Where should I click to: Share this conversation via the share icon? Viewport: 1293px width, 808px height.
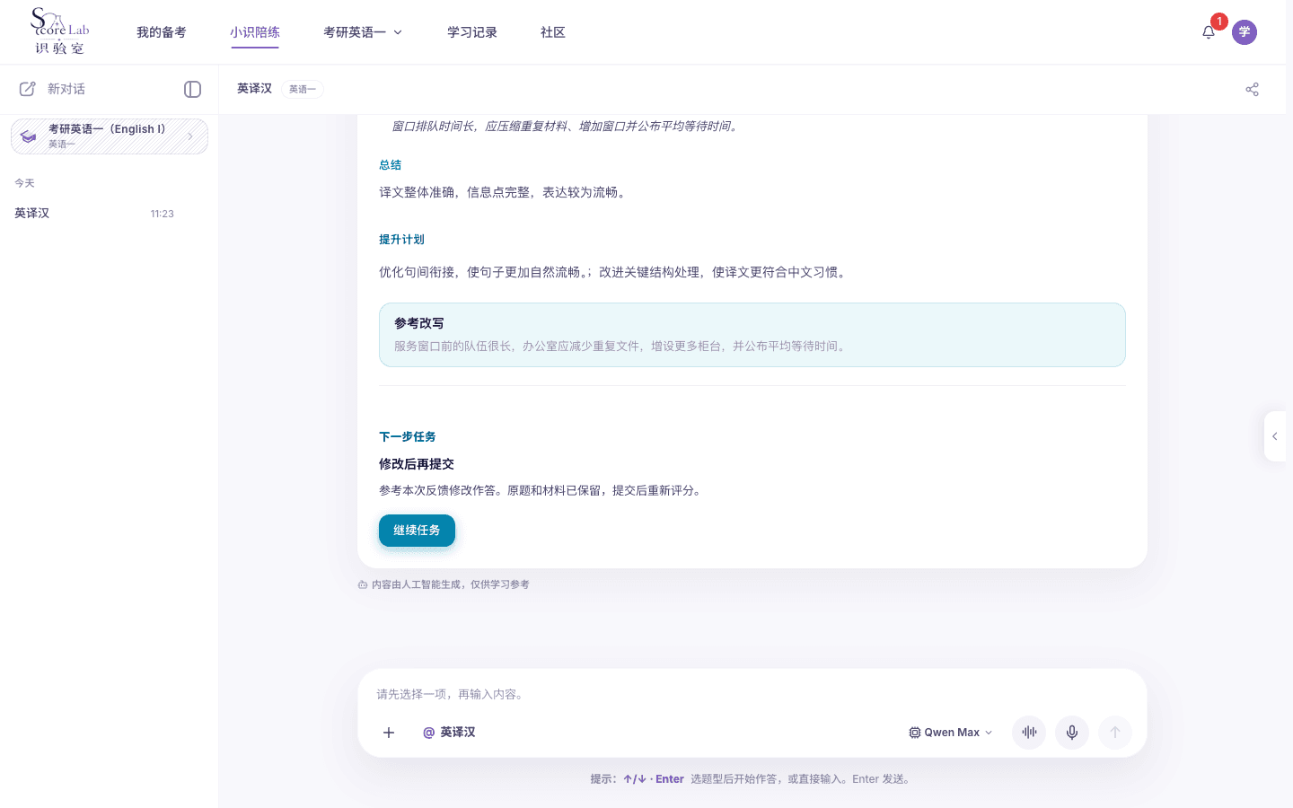click(1252, 89)
